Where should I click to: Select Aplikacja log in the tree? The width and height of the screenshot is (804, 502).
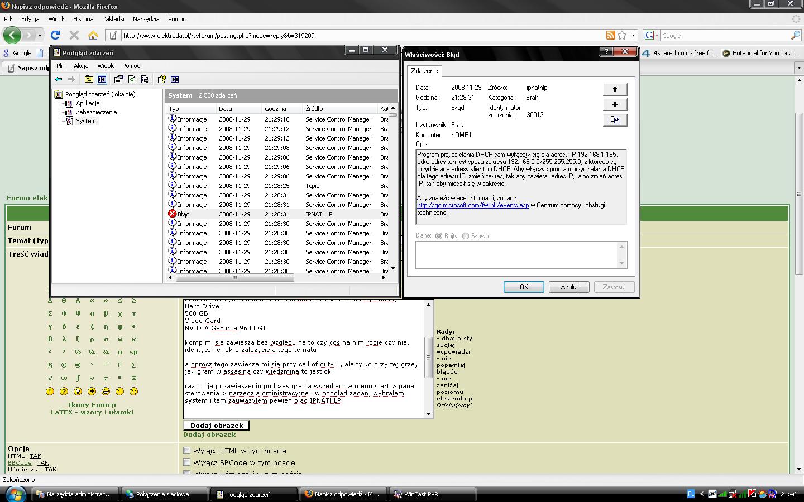coord(88,103)
